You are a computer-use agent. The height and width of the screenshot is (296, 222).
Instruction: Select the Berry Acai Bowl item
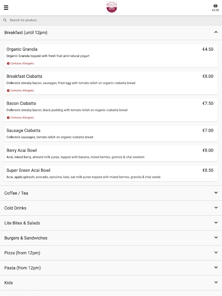(x=111, y=154)
